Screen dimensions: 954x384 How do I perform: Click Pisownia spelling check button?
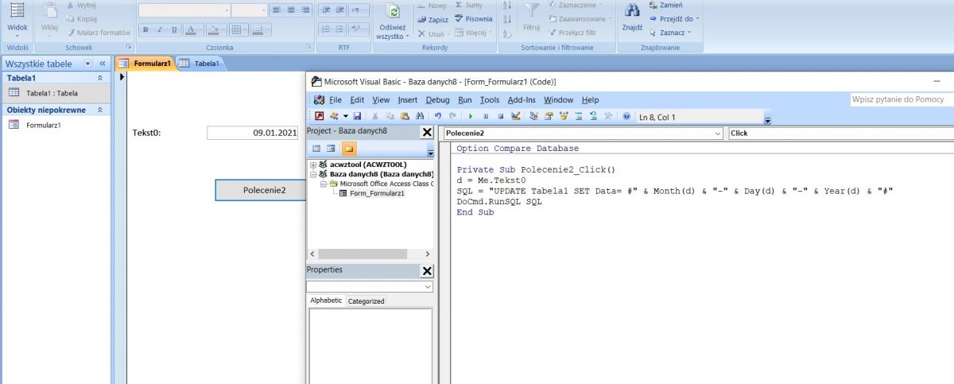473,19
